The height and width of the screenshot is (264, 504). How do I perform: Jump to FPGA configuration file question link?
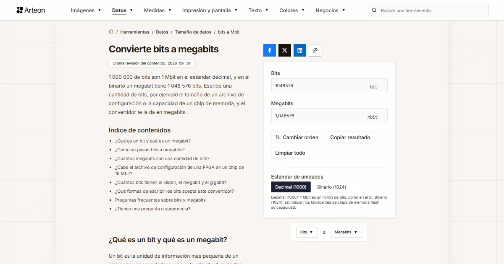179,171
